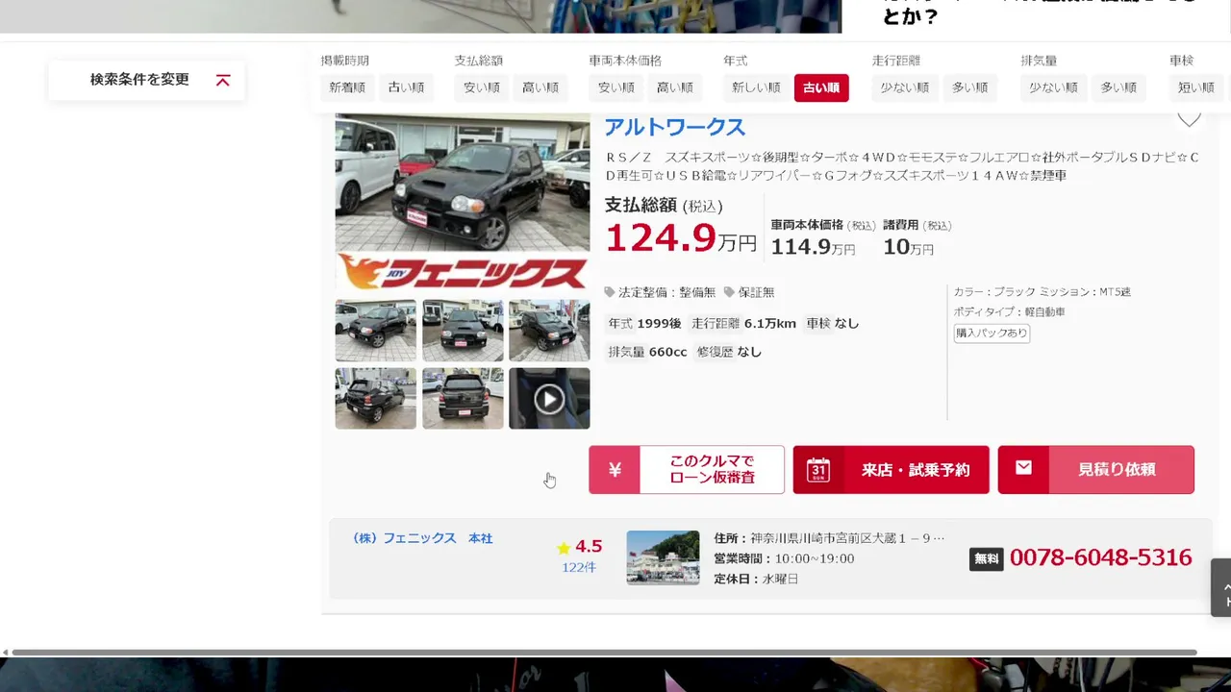
Task: Open the 122件 reviews link
Action: (x=579, y=567)
